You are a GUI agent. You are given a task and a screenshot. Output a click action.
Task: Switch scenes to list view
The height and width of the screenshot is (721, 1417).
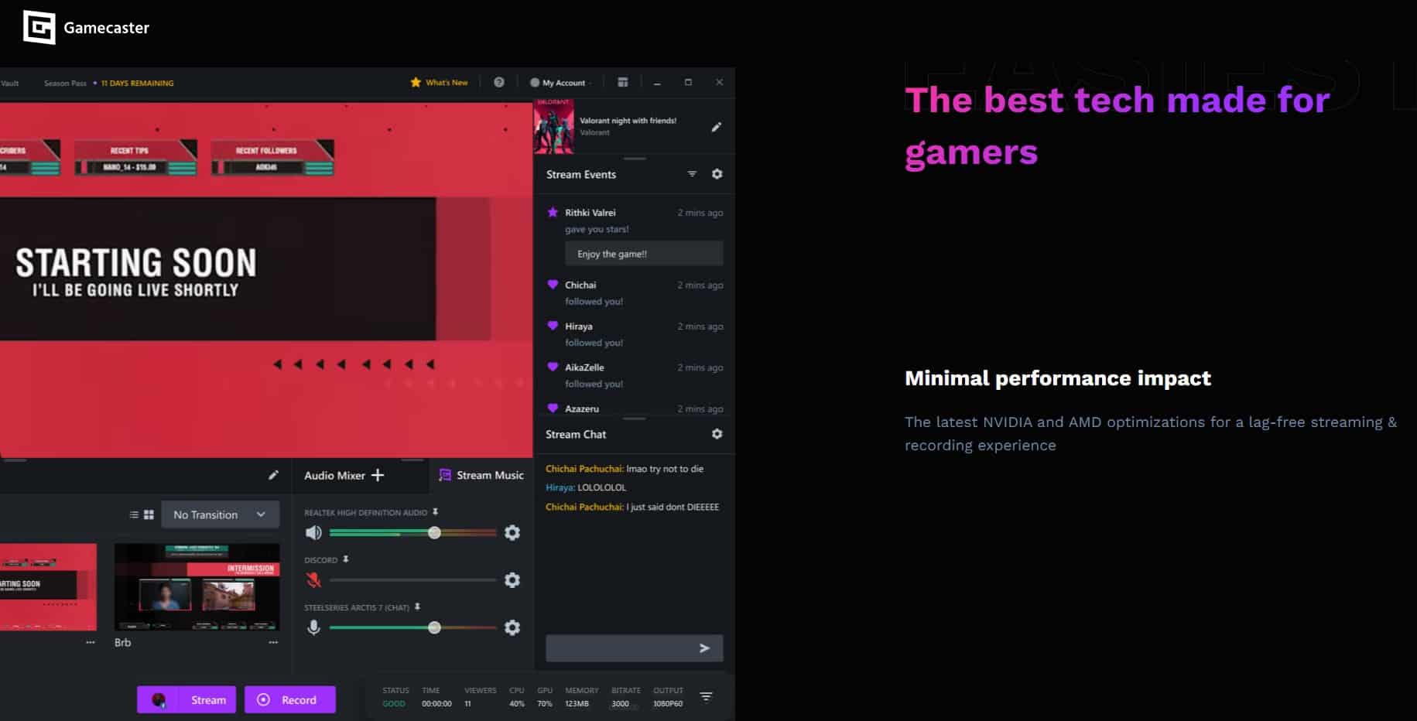(x=134, y=514)
